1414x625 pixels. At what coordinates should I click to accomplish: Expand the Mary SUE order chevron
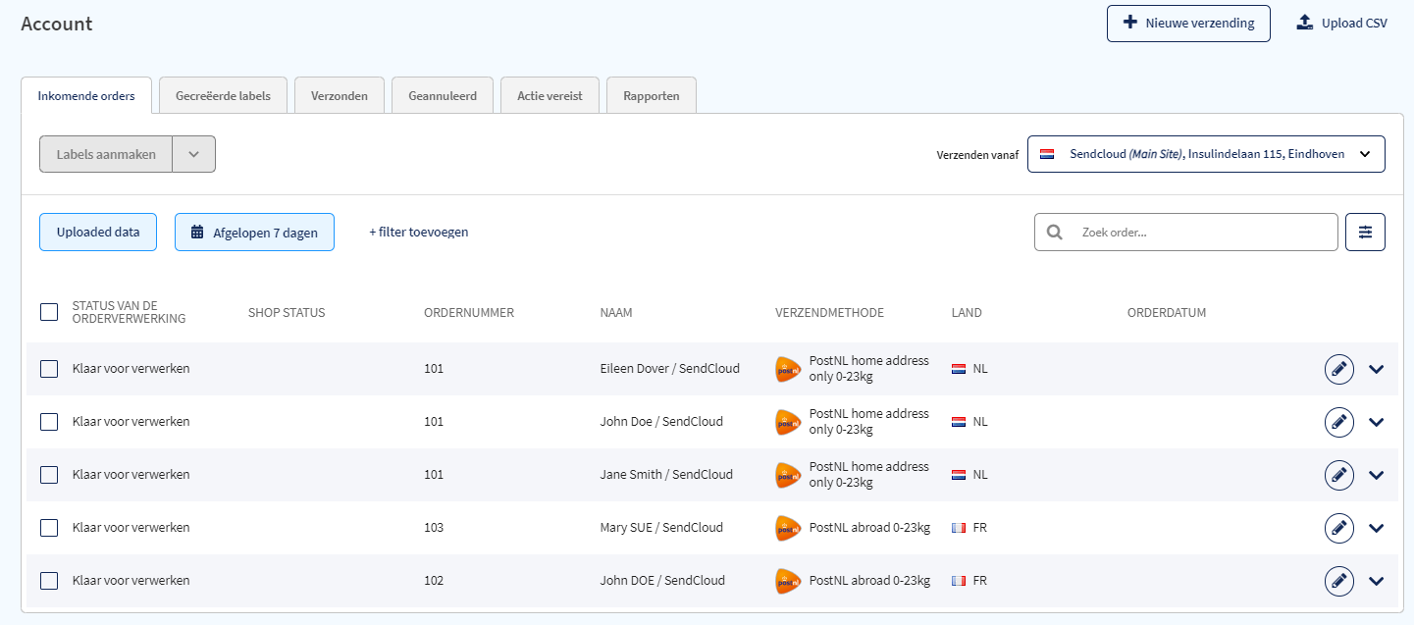pos(1376,529)
